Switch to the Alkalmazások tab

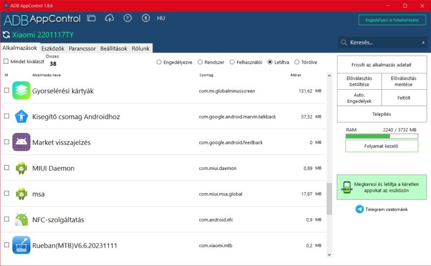(x=20, y=48)
